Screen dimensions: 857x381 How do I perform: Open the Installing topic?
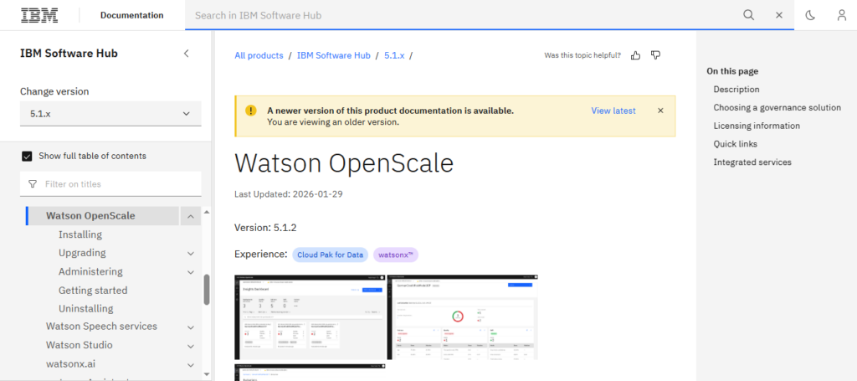click(x=80, y=234)
